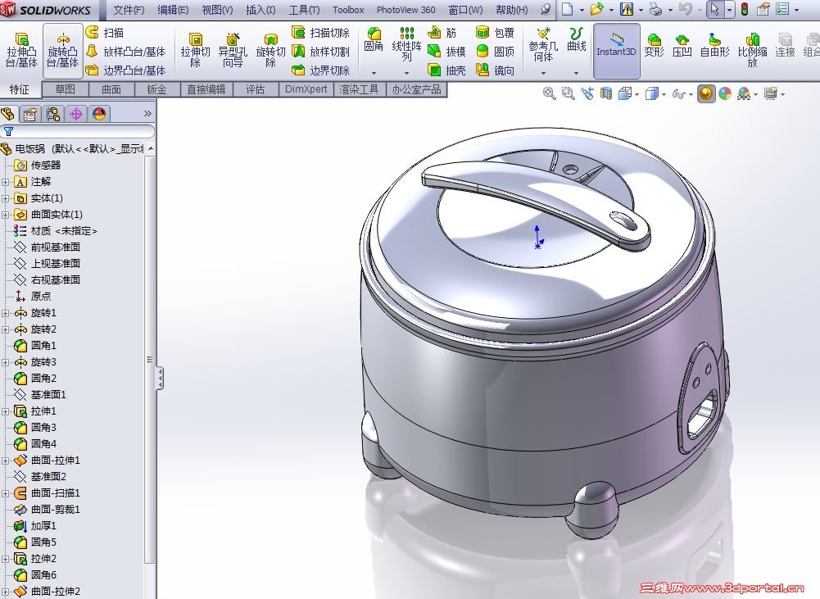Switch to the 钣金 sheet metal tab
Viewport: 820px width, 599px height.
point(157,89)
